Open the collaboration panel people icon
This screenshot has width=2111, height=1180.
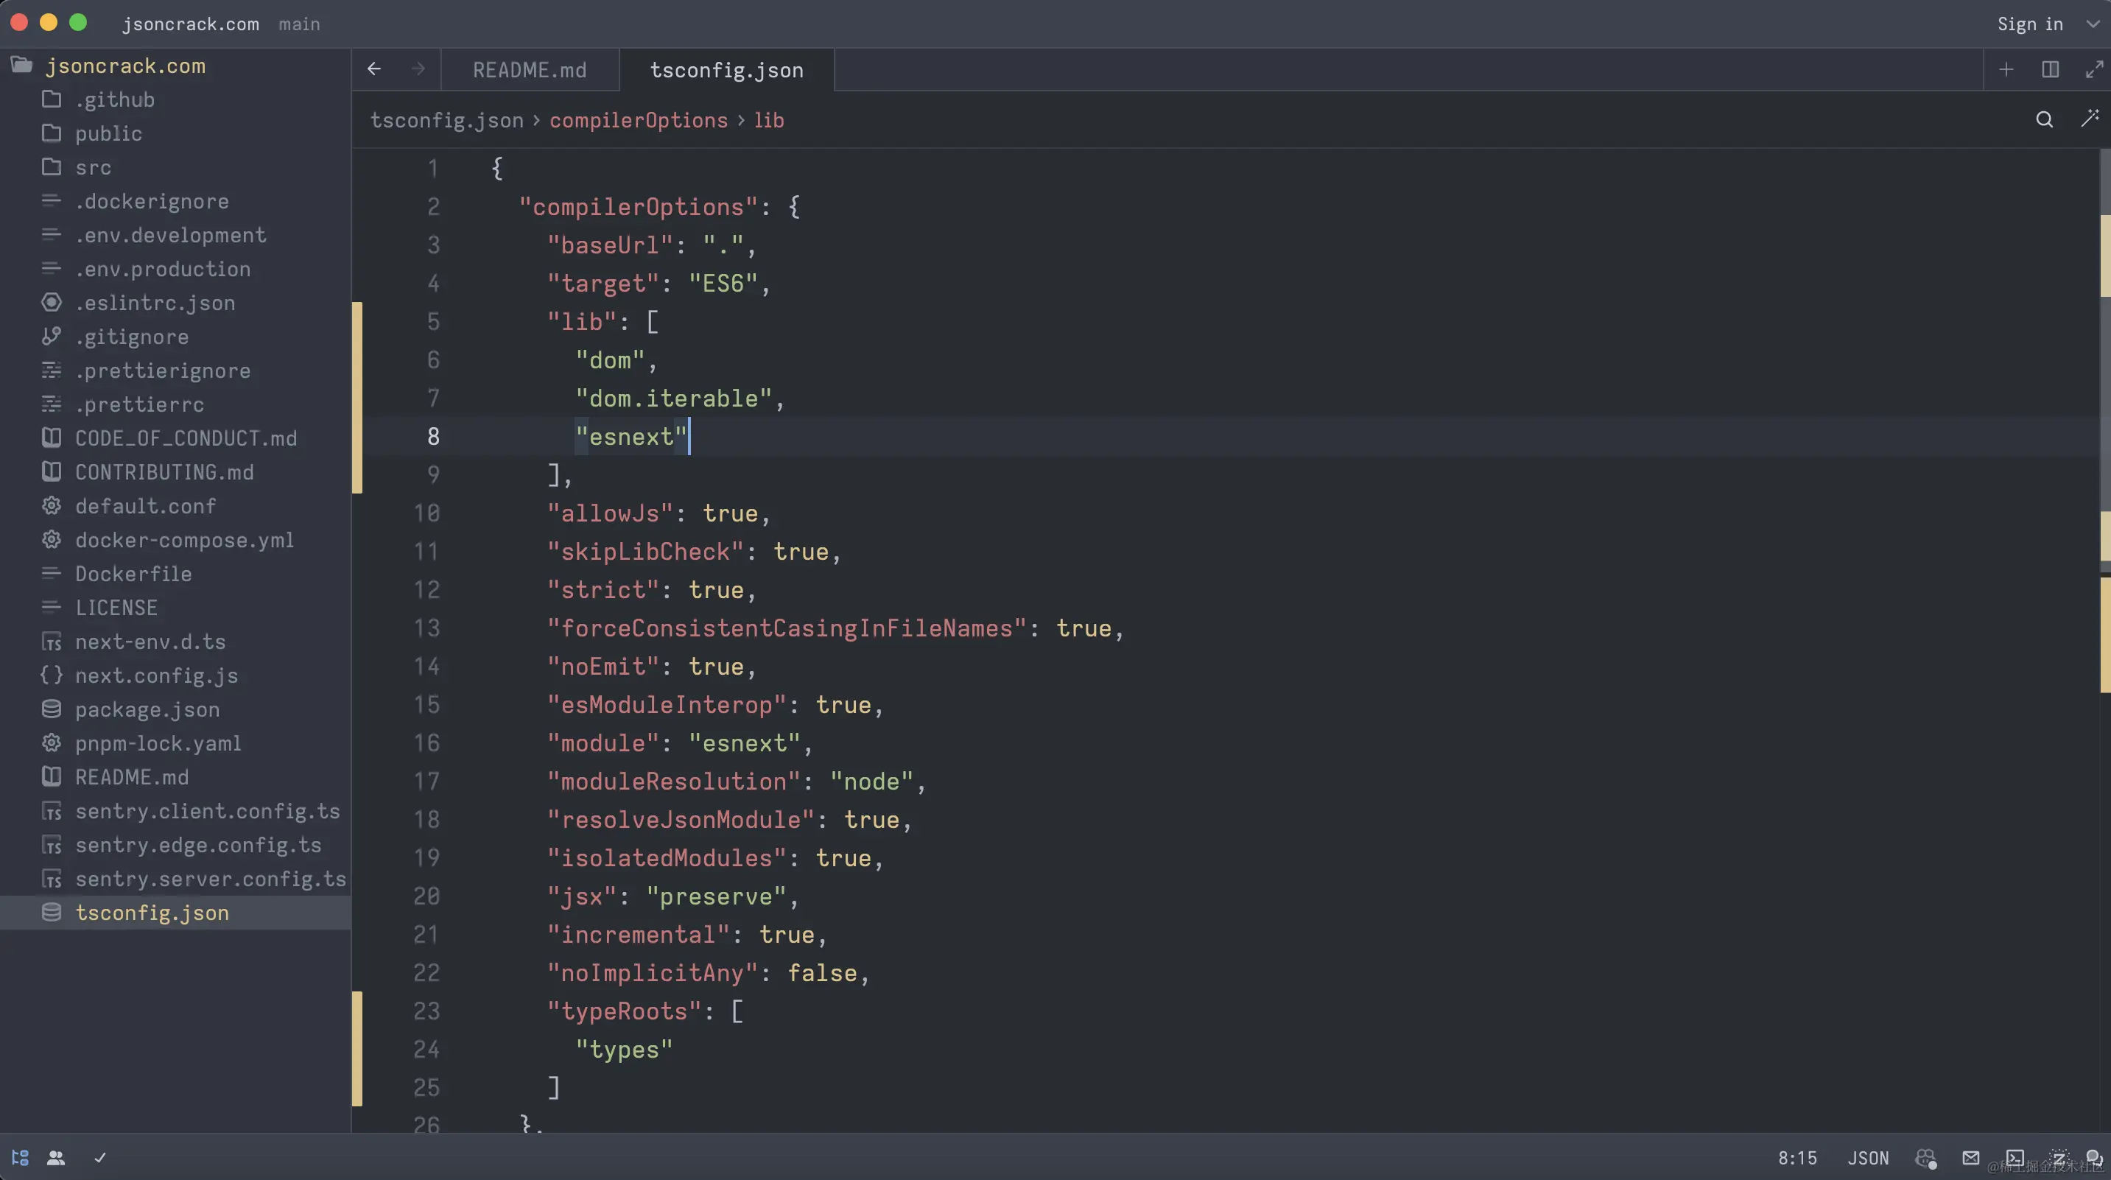coord(56,1158)
